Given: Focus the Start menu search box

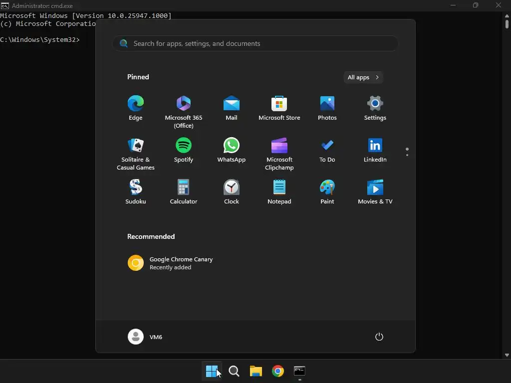Looking at the screenshot, I should coord(255,44).
